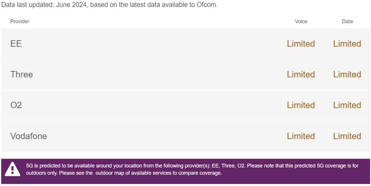Select the Vodafone provider row

click(x=185, y=136)
